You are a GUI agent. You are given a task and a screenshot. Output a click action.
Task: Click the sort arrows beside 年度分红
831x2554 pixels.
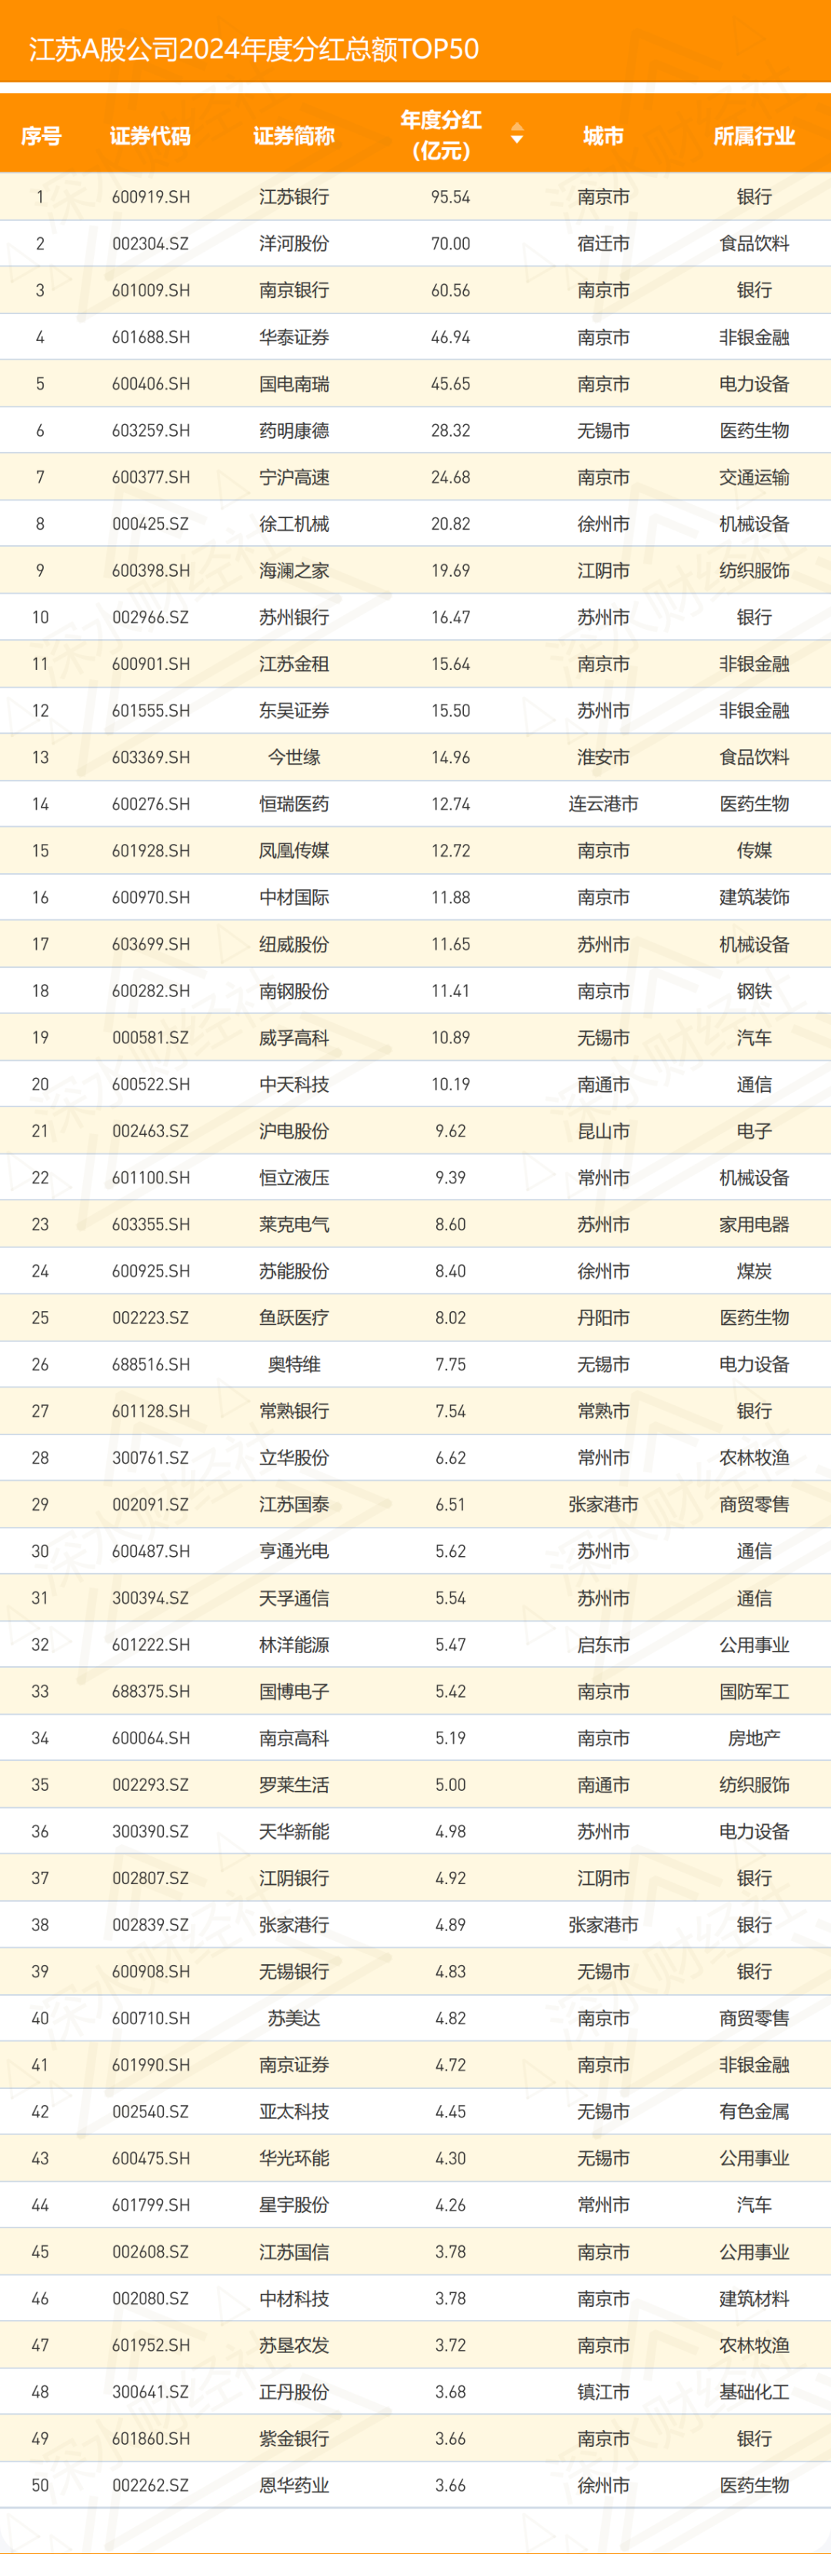[516, 134]
